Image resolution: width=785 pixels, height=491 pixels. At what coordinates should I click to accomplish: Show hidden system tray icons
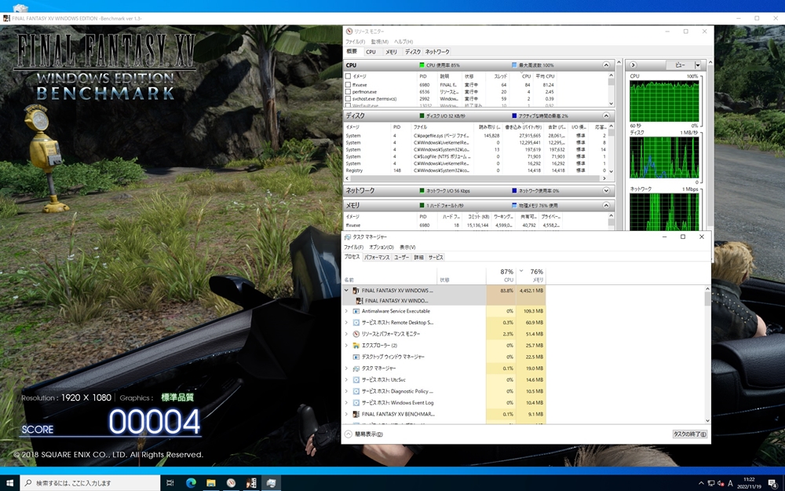701,483
